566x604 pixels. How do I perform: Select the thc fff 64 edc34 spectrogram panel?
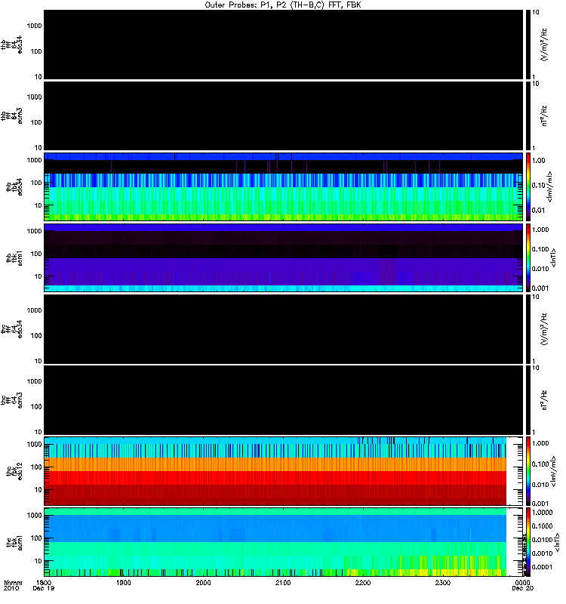tap(284, 329)
